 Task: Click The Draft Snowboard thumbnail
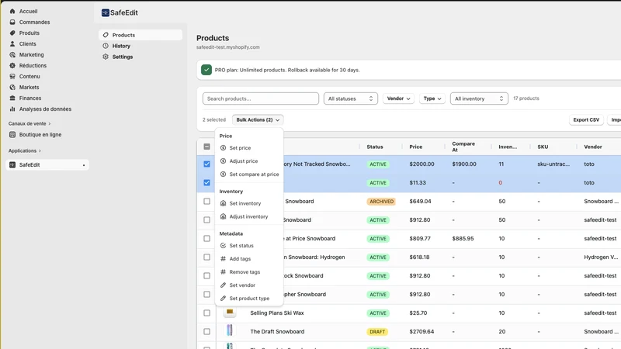[x=229, y=331]
